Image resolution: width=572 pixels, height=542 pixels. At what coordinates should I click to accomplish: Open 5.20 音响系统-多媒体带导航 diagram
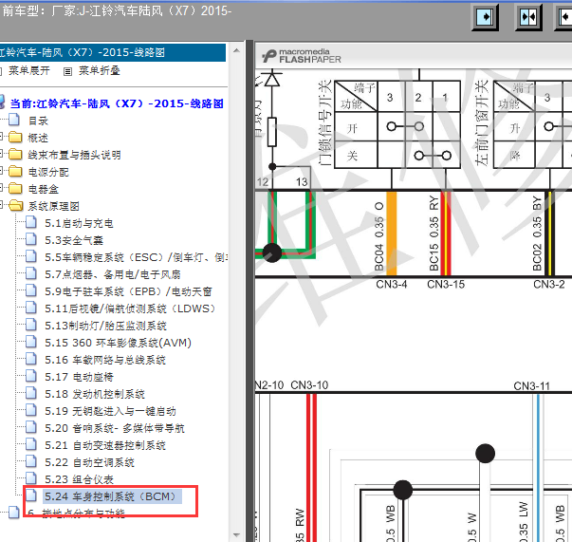point(115,428)
